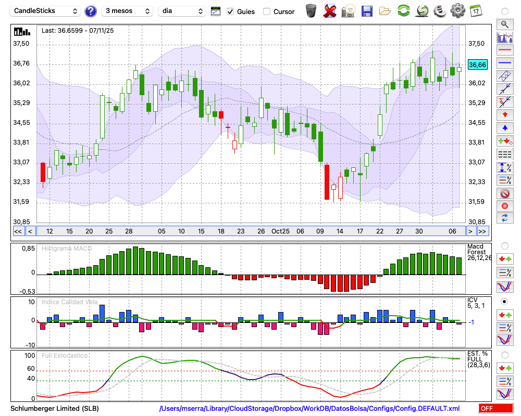This screenshot has height=416, width=521.
Task: Click main chart lines percent tool
Action: pyautogui.click(x=505, y=180)
